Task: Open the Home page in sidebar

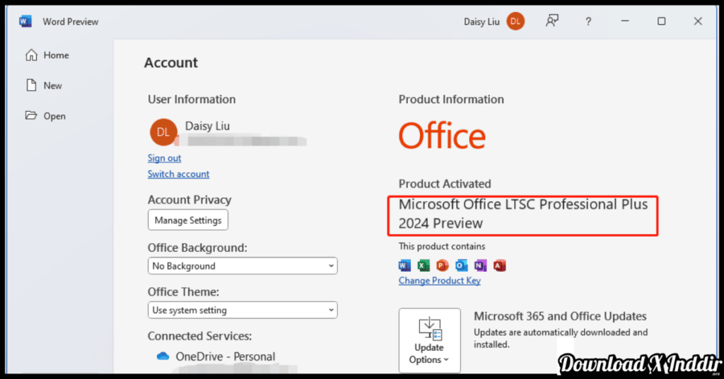Action: click(x=47, y=55)
